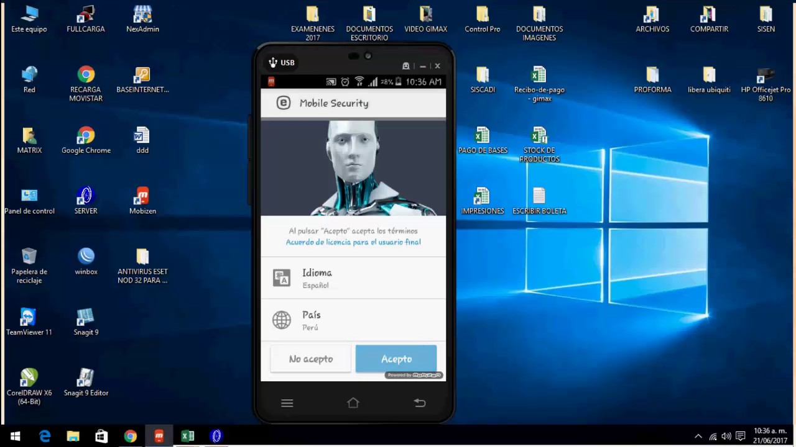Open the Este equipo desktop icon
796x447 pixels.
coord(29,20)
